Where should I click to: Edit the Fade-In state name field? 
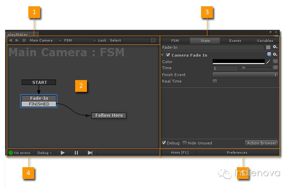click(x=212, y=47)
